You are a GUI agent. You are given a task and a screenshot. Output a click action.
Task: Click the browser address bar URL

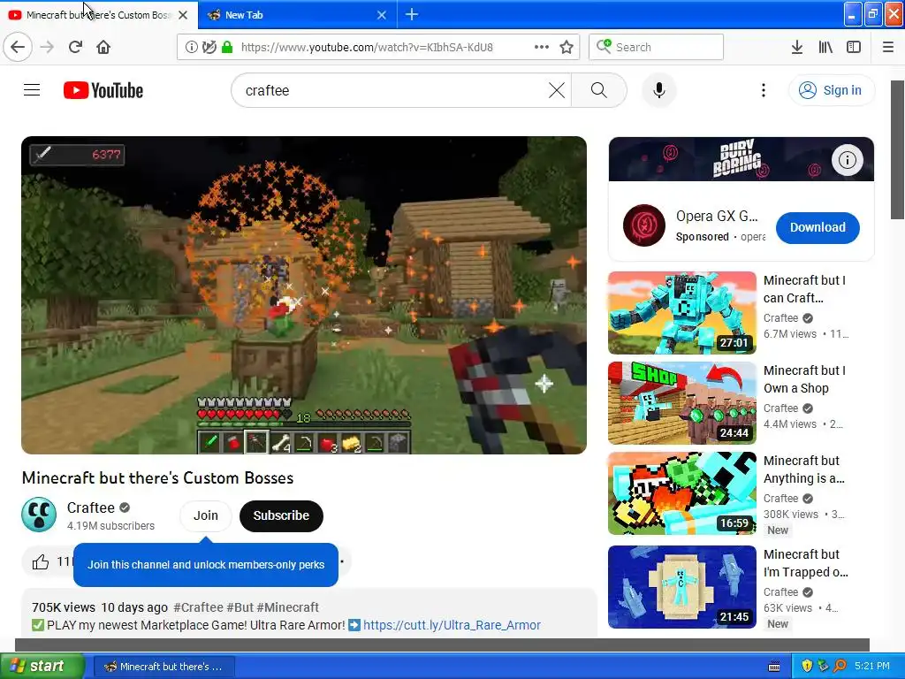click(367, 47)
